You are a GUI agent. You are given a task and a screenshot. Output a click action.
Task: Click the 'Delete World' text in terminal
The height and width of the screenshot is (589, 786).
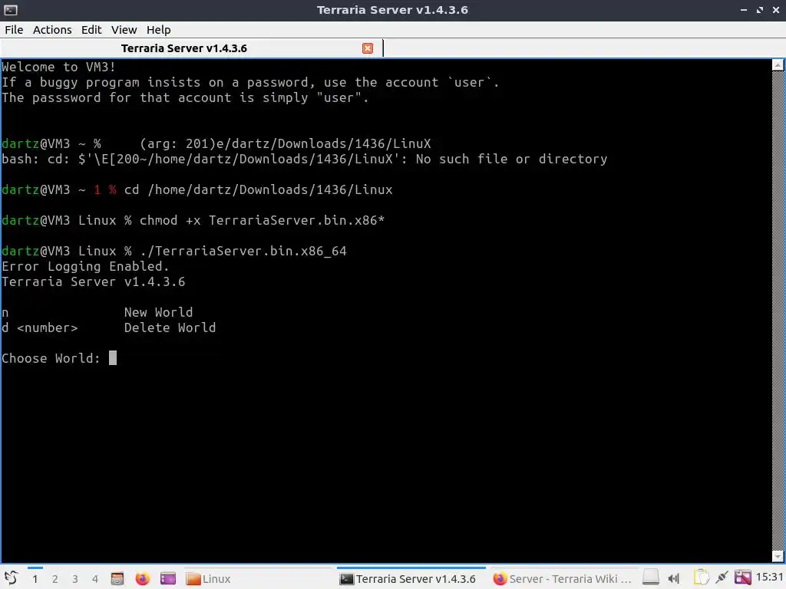pyautogui.click(x=170, y=328)
